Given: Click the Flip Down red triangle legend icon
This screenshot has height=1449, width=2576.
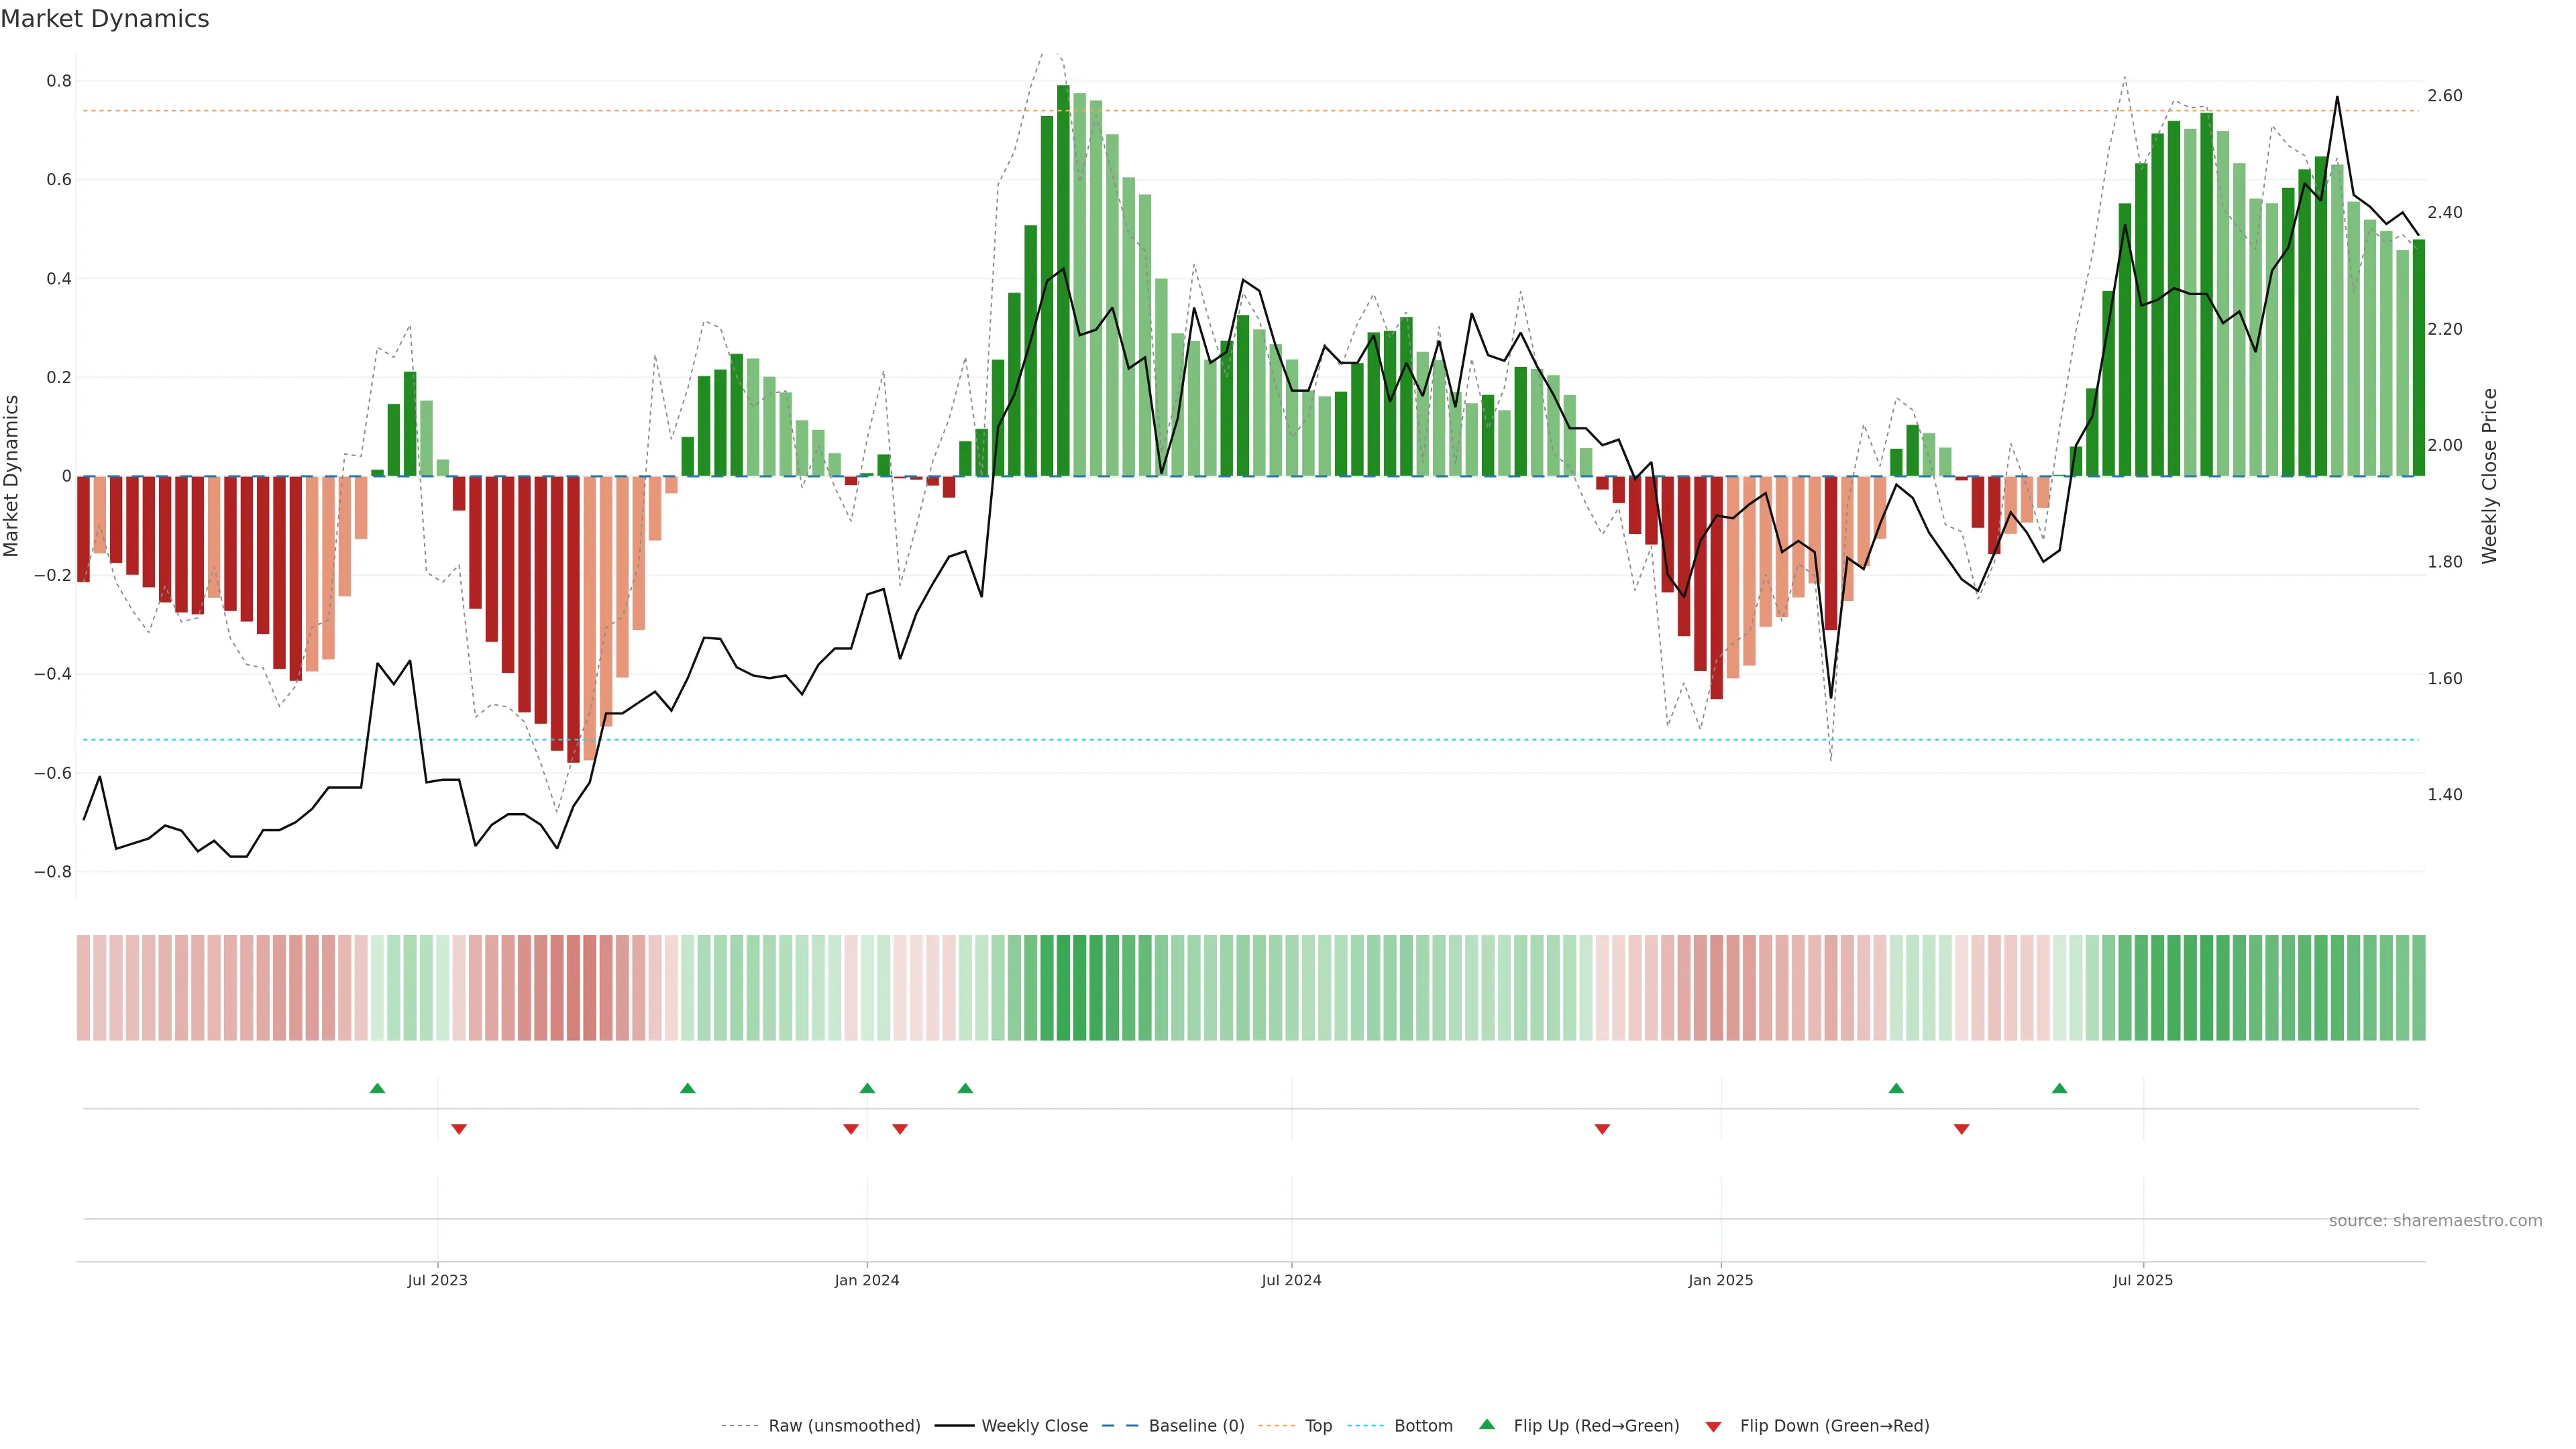Looking at the screenshot, I should pos(1713,1426).
